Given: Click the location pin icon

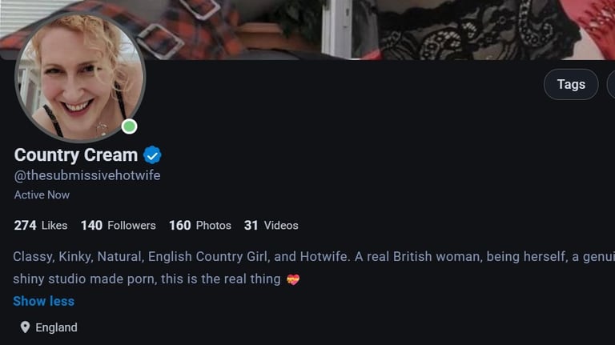Looking at the screenshot, I should pyautogui.click(x=25, y=327).
